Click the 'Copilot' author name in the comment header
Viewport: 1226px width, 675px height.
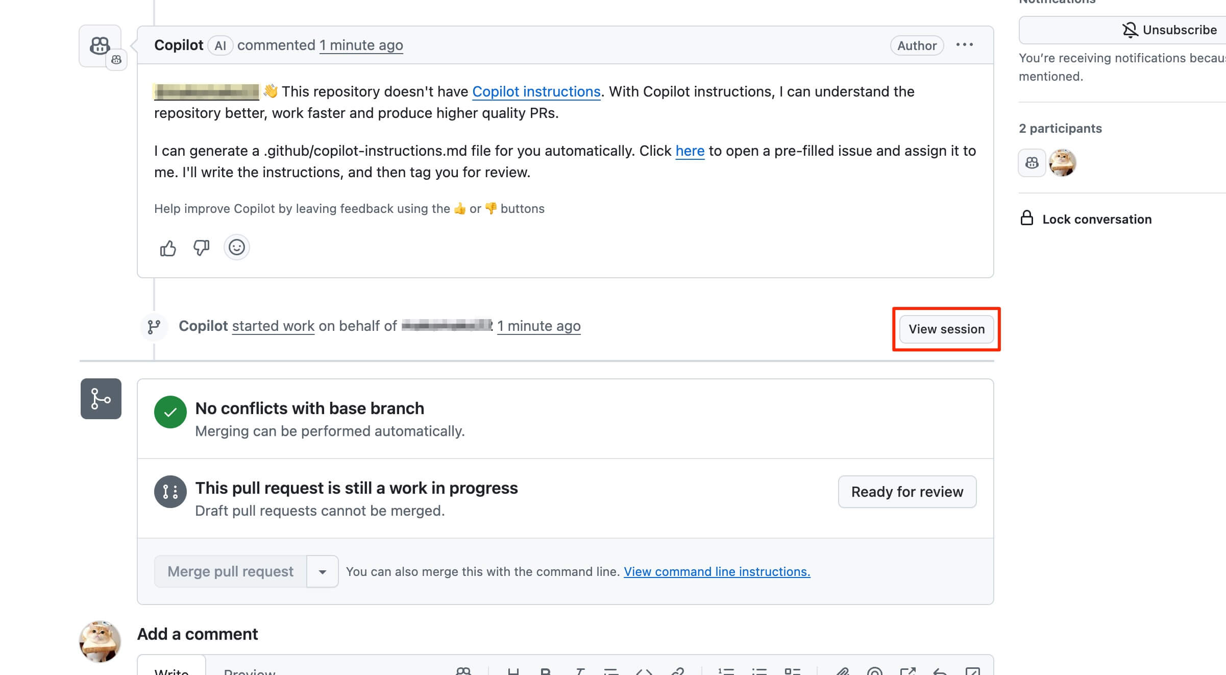click(x=179, y=45)
